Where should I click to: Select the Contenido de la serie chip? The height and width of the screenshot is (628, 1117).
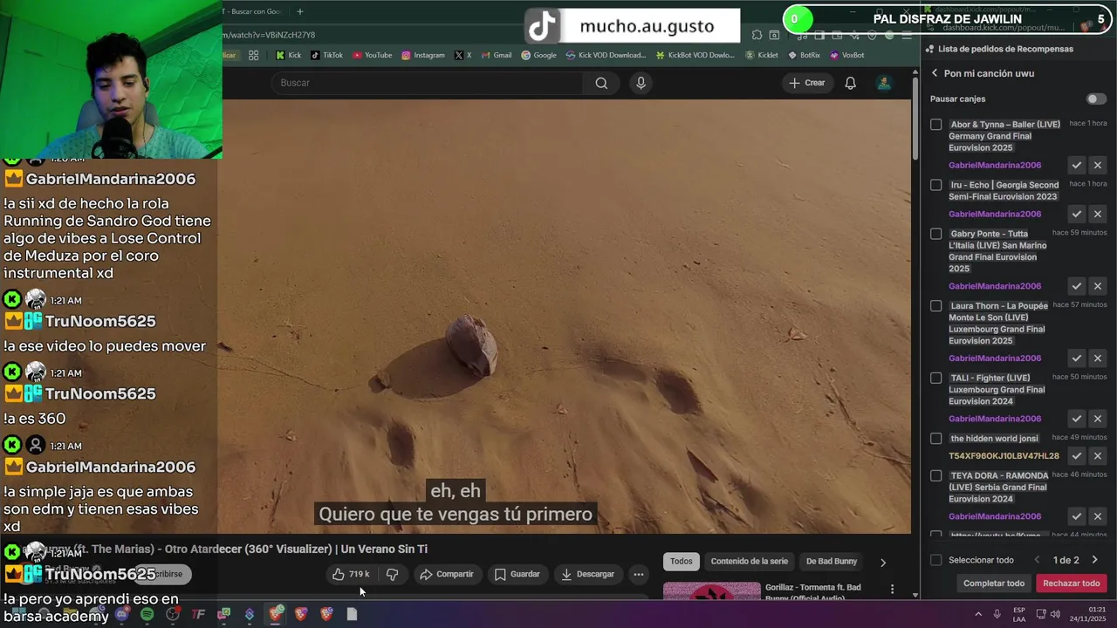point(750,562)
